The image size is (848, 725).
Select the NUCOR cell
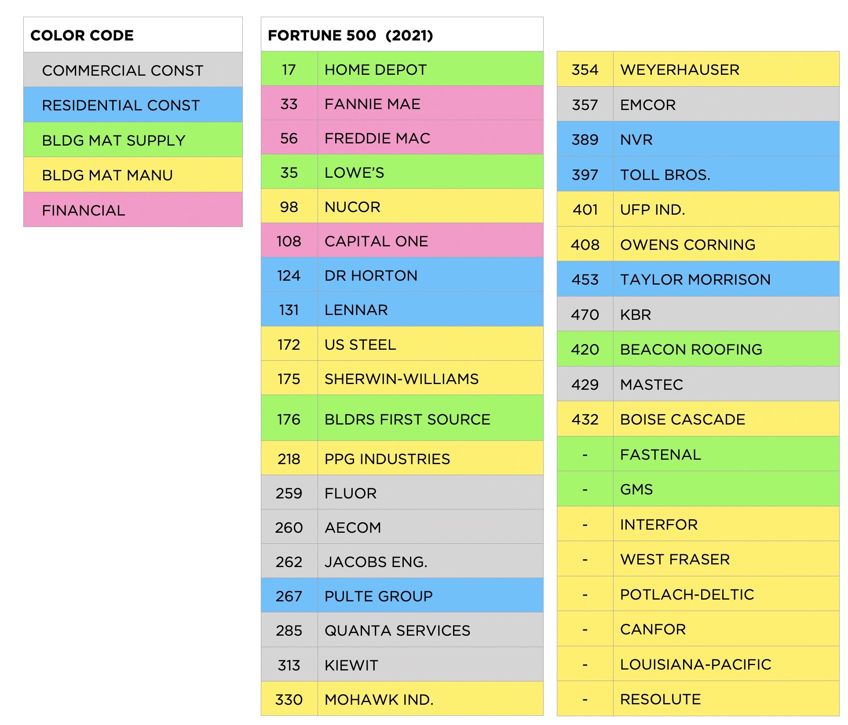(x=430, y=206)
